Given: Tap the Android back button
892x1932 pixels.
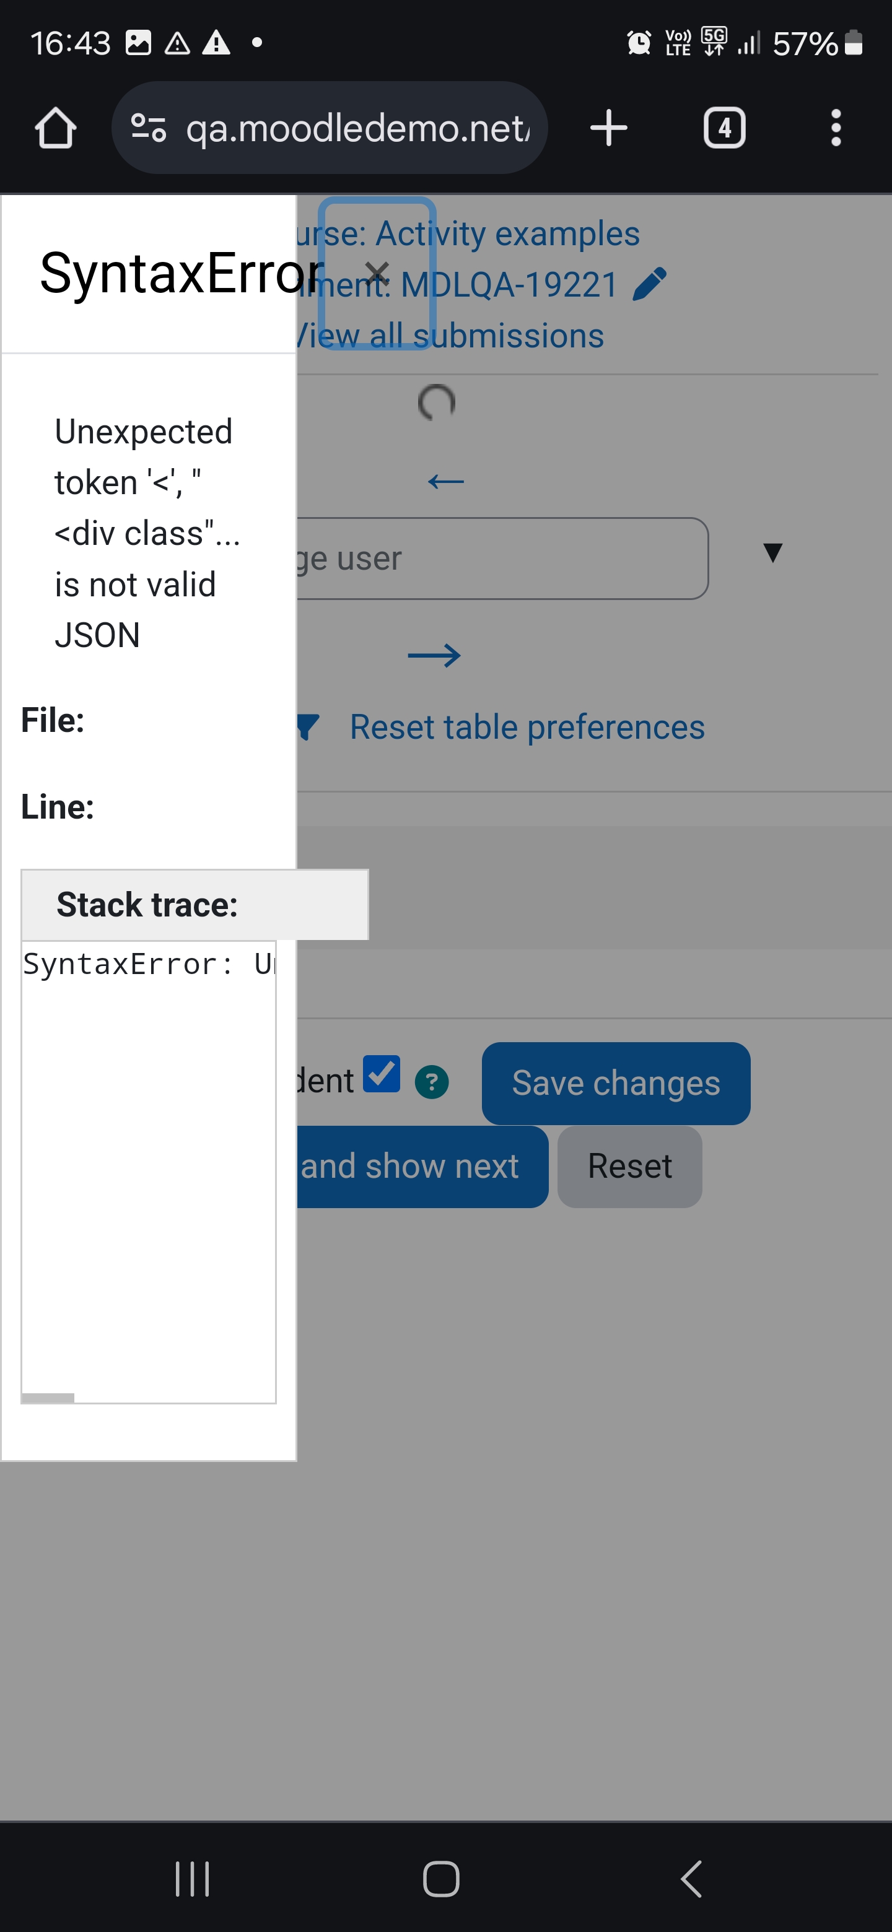Looking at the screenshot, I should tap(691, 1879).
